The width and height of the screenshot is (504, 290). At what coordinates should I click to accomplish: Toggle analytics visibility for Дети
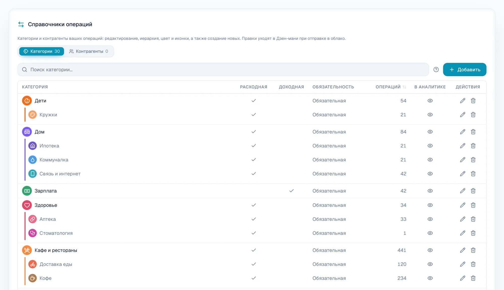point(430,101)
